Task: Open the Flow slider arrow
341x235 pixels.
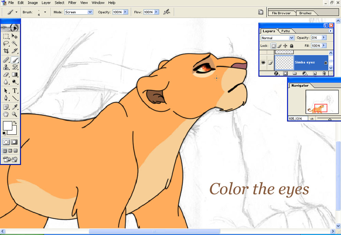Action: 157,12
